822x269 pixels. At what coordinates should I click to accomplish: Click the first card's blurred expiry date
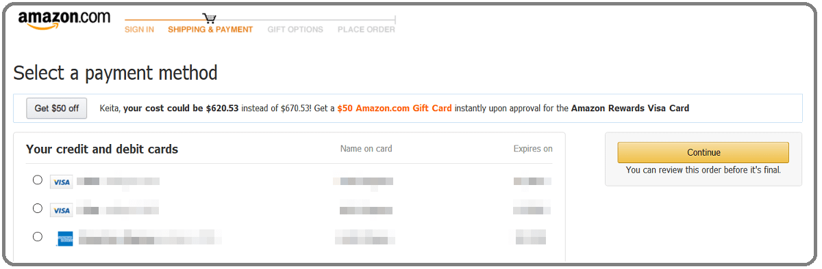(x=532, y=182)
